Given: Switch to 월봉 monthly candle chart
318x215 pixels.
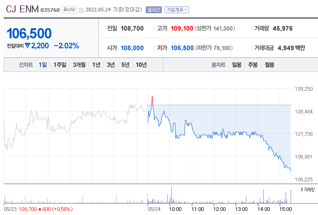Looking at the screenshot, I should [x=269, y=65].
